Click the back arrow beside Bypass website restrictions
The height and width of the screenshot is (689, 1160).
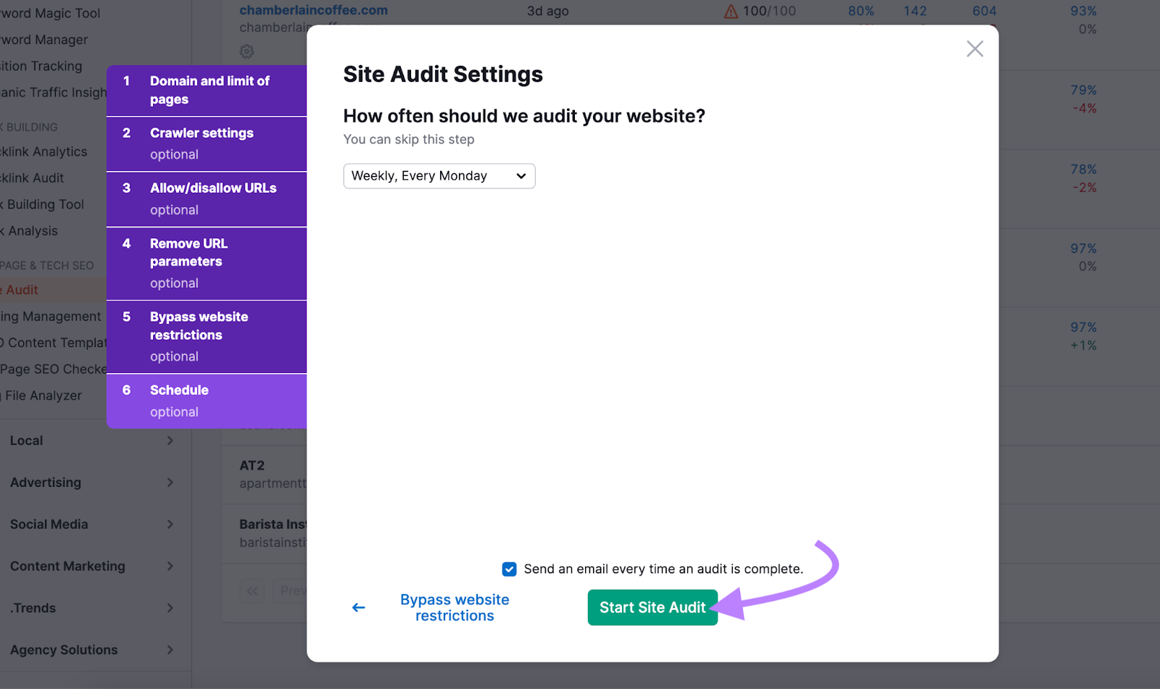(x=358, y=607)
